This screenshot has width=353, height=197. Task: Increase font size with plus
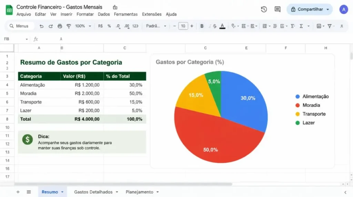coord(192,26)
